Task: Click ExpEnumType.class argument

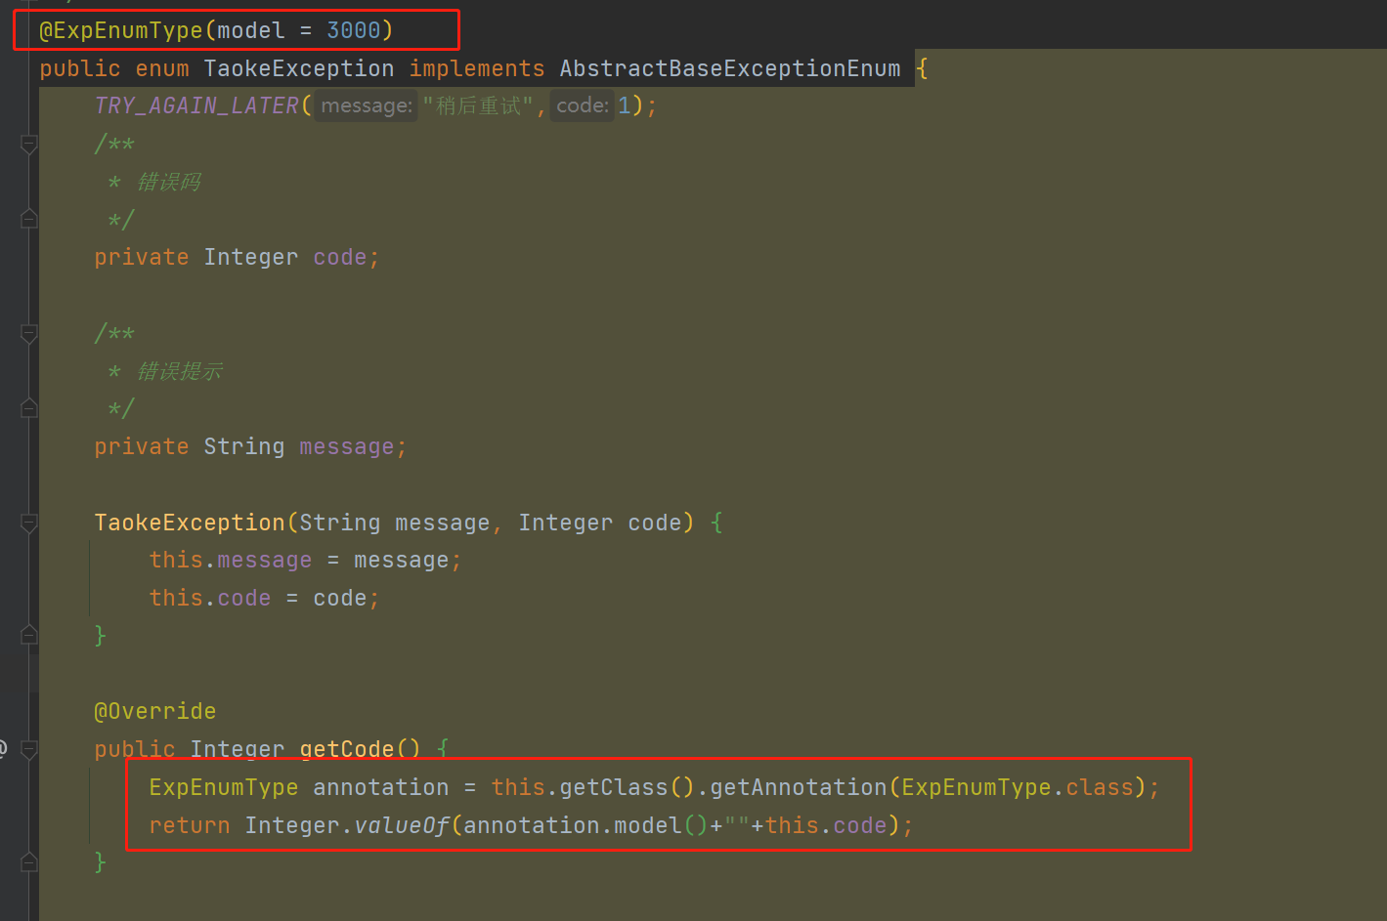Action: pyautogui.click(x=1018, y=787)
